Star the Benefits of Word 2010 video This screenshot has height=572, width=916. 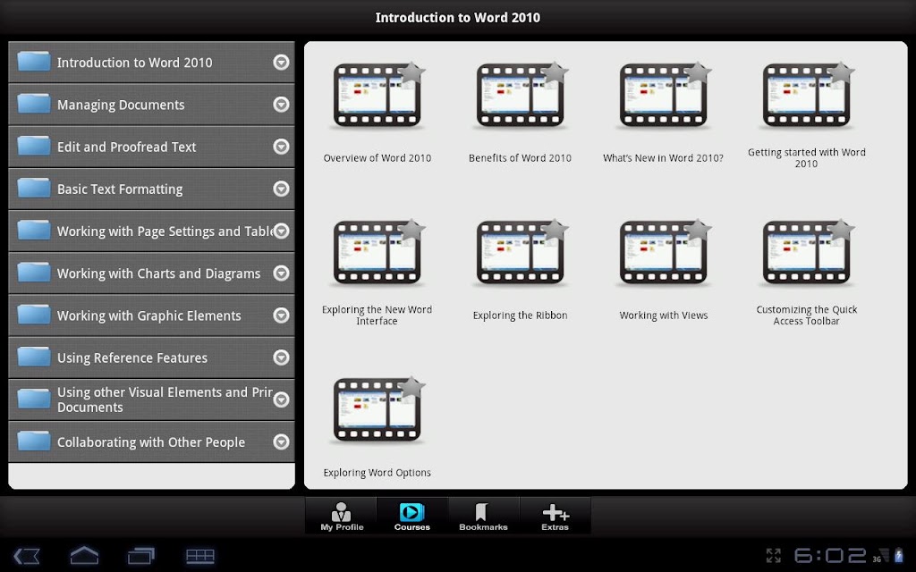coord(555,73)
